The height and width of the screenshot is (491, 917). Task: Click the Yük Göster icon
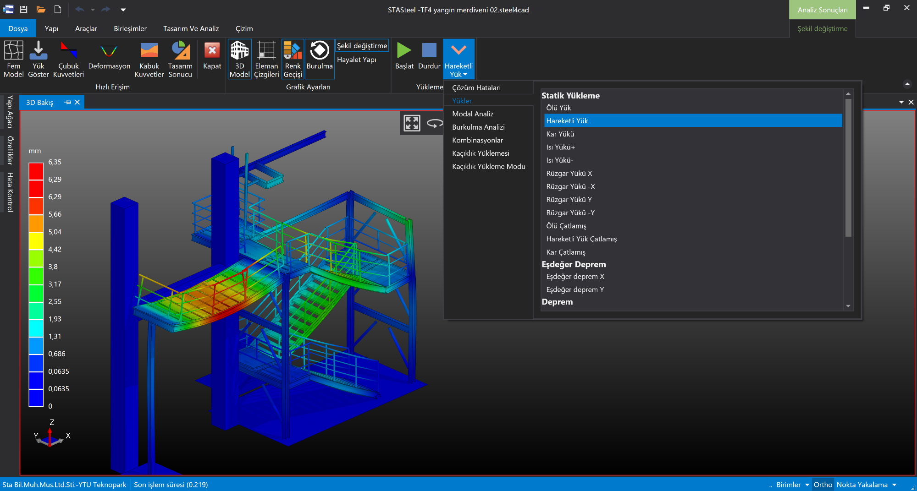coord(39,50)
